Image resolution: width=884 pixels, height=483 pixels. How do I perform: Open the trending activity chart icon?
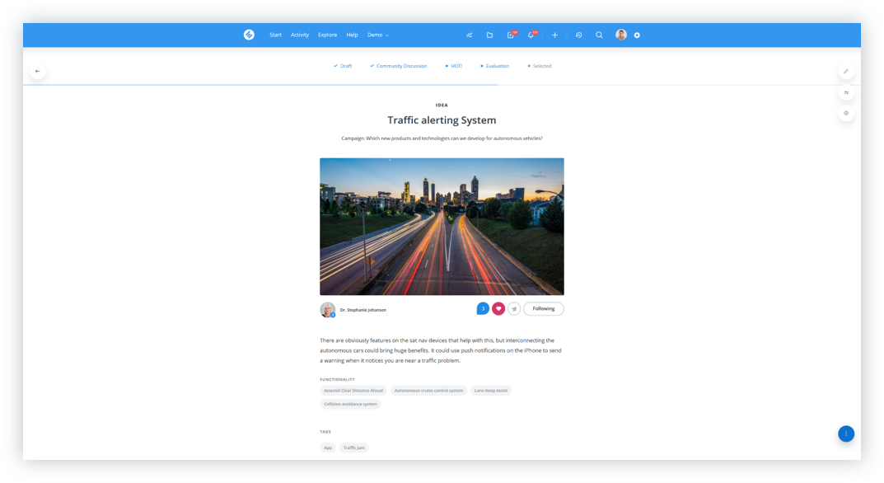pos(470,35)
